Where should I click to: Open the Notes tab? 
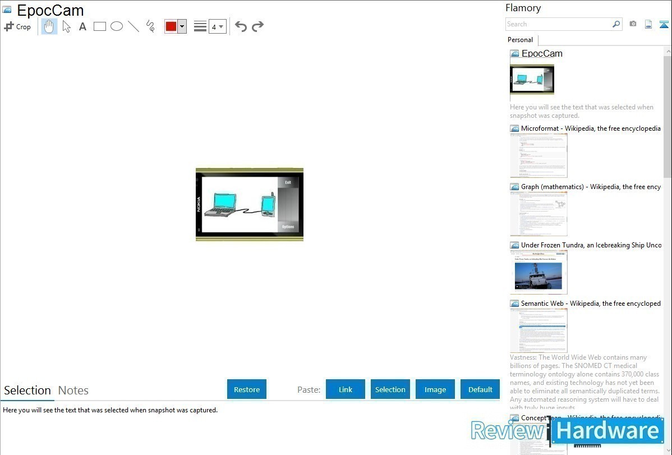[x=73, y=390]
